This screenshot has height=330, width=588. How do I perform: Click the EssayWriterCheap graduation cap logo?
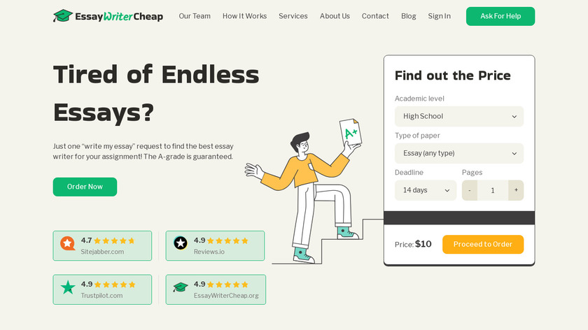63,16
